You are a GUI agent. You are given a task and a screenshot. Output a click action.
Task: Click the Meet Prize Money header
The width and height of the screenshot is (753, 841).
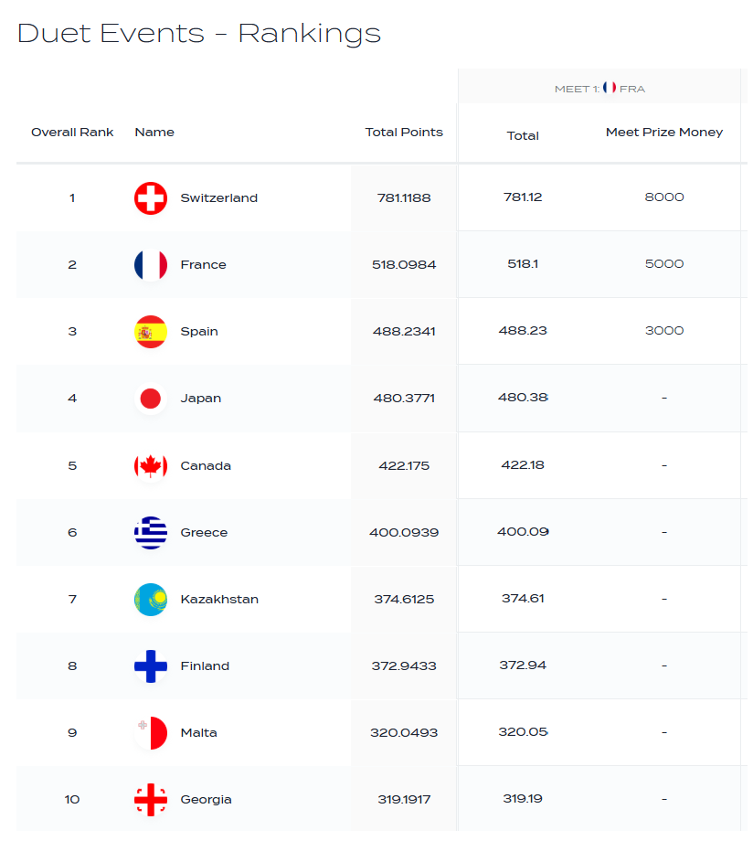click(x=664, y=133)
